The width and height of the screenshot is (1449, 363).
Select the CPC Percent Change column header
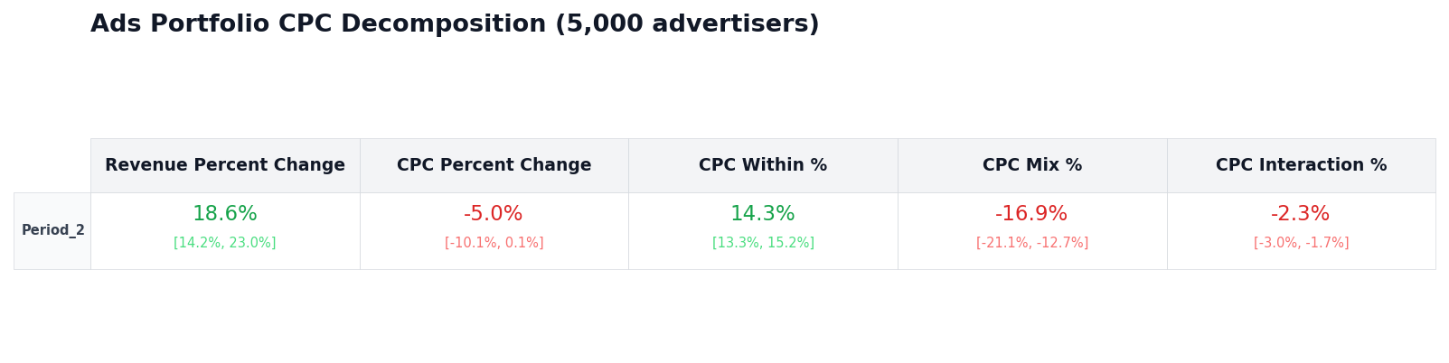494,165
